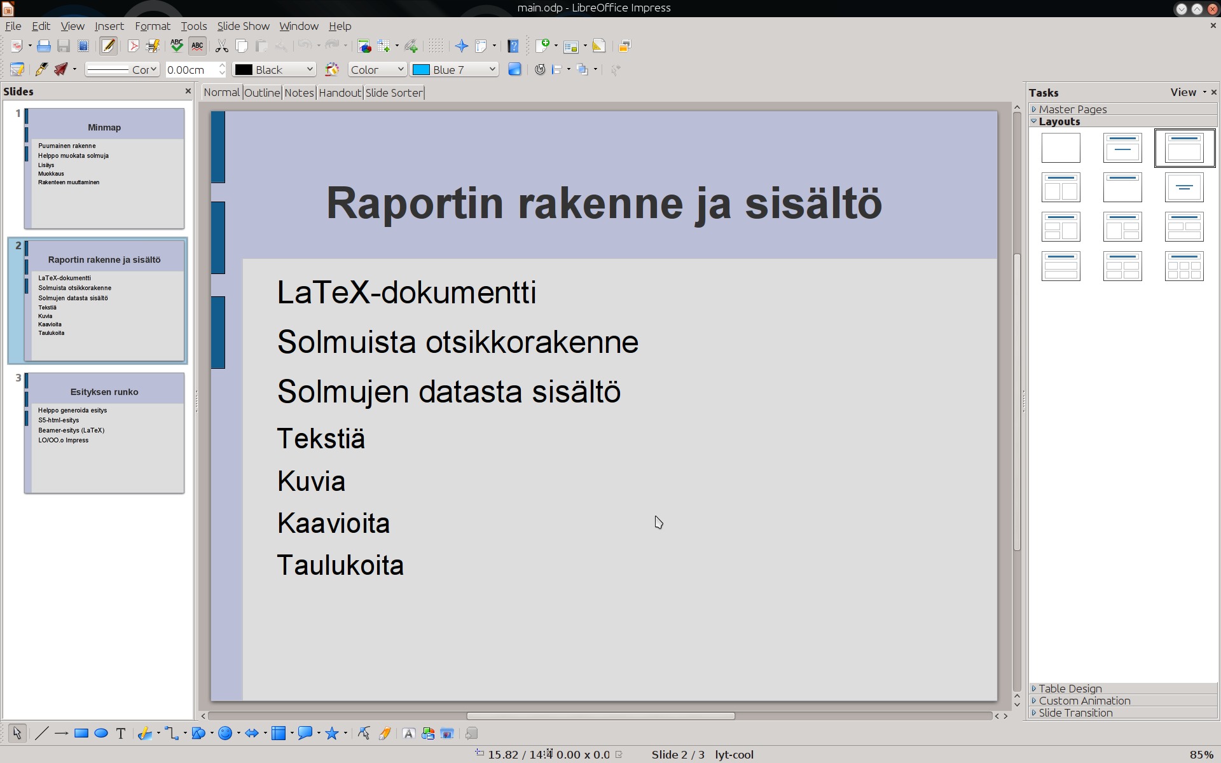Open the Alignment dropdown arrow
This screenshot has height=763, width=1221.
(569, 69)
